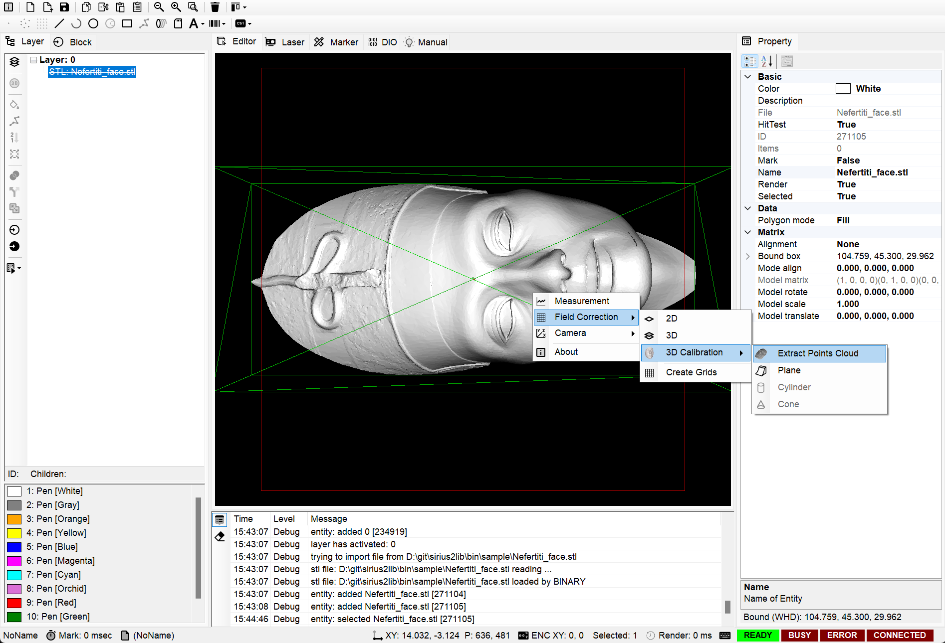Image resolution: width=945 pixels, height=643 pixels.
Task: Zoom in the view
Action: [x=176, y=7]
